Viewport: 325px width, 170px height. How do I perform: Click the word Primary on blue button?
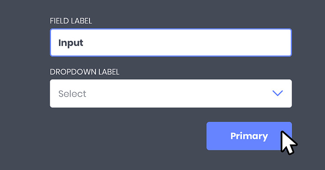tap(249, 136)
